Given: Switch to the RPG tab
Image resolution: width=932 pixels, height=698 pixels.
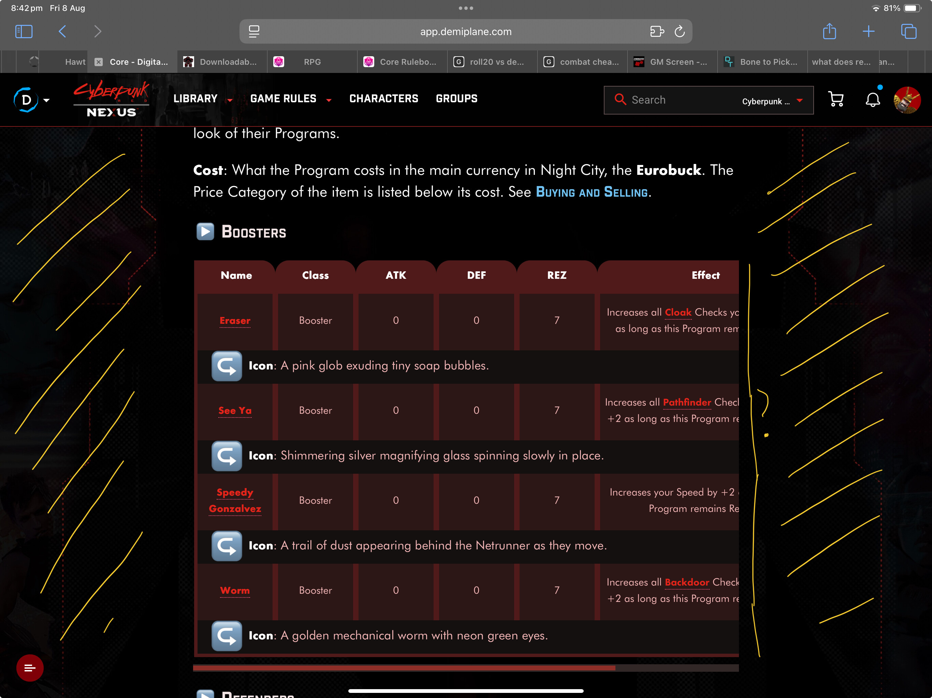Looking at the screenshot, I should (x=312, y=62).
